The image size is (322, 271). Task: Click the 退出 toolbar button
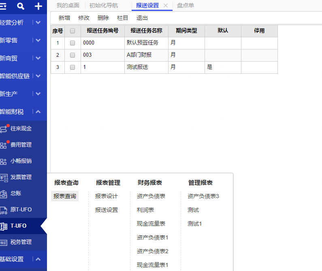click(142, 18)
